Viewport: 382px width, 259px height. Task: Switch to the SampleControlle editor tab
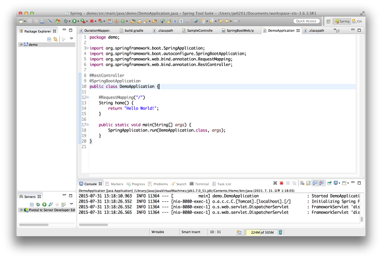pyautogui.click(x=197, y=30)
